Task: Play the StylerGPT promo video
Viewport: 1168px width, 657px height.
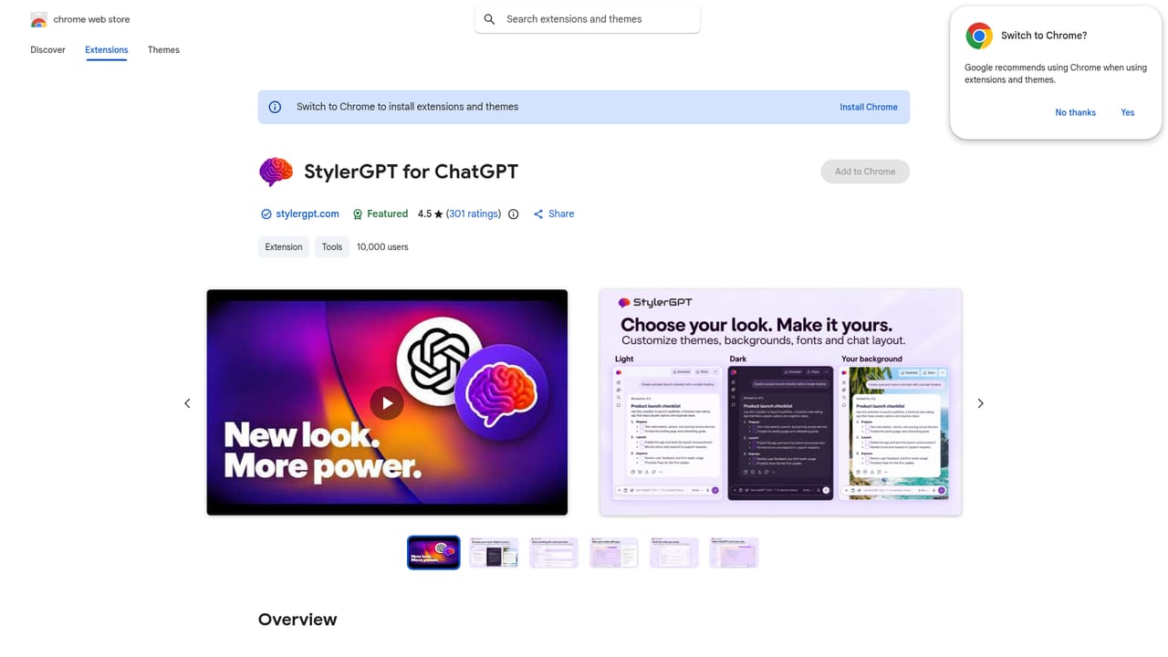Action: click(387, 403)
